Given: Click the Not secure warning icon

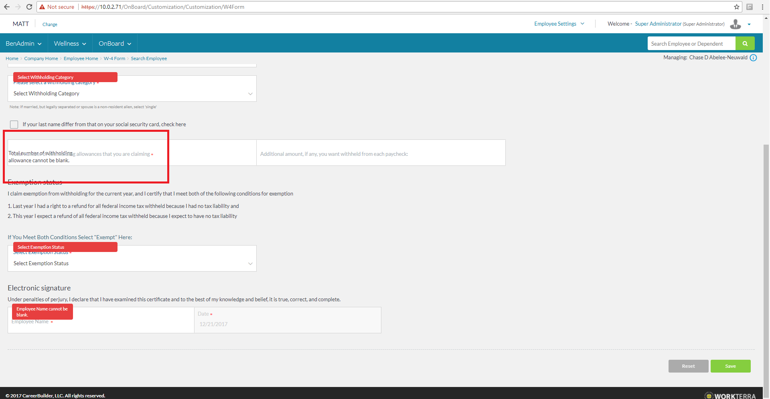Looking at the screenshot, I should (x=42, y=7).
